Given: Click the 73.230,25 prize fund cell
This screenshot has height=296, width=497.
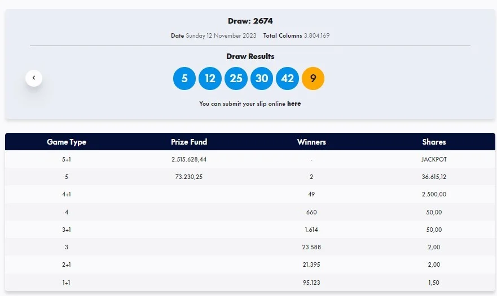Looking at the screenshot, I should [x=189, y=177].
